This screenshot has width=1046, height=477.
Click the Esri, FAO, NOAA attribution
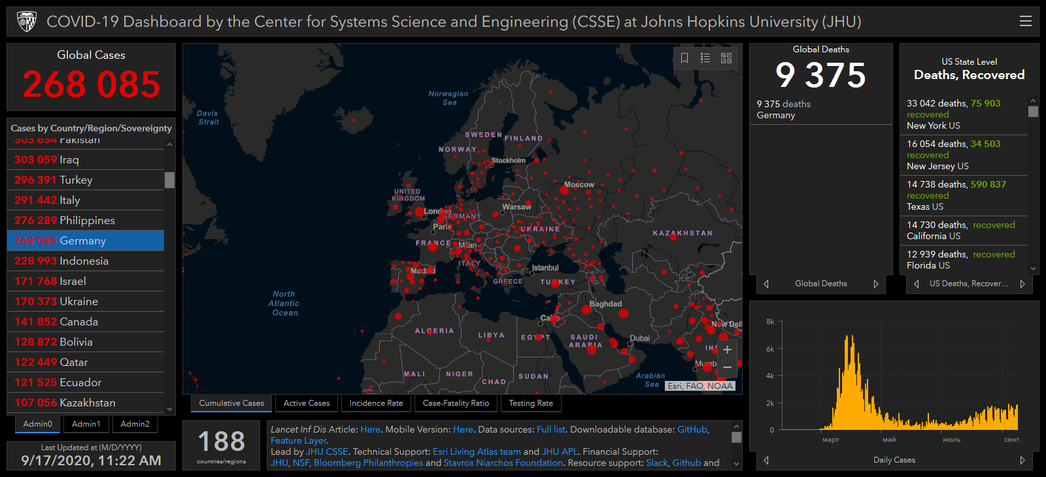pos(700,386)
